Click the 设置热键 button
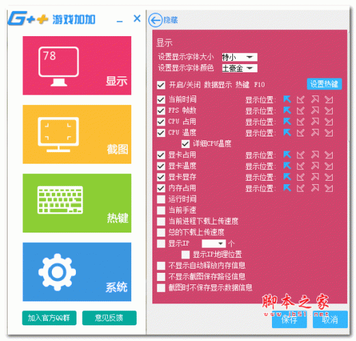Image resolution: width=356 pixels, height=341 pixels. pos(324,84)
